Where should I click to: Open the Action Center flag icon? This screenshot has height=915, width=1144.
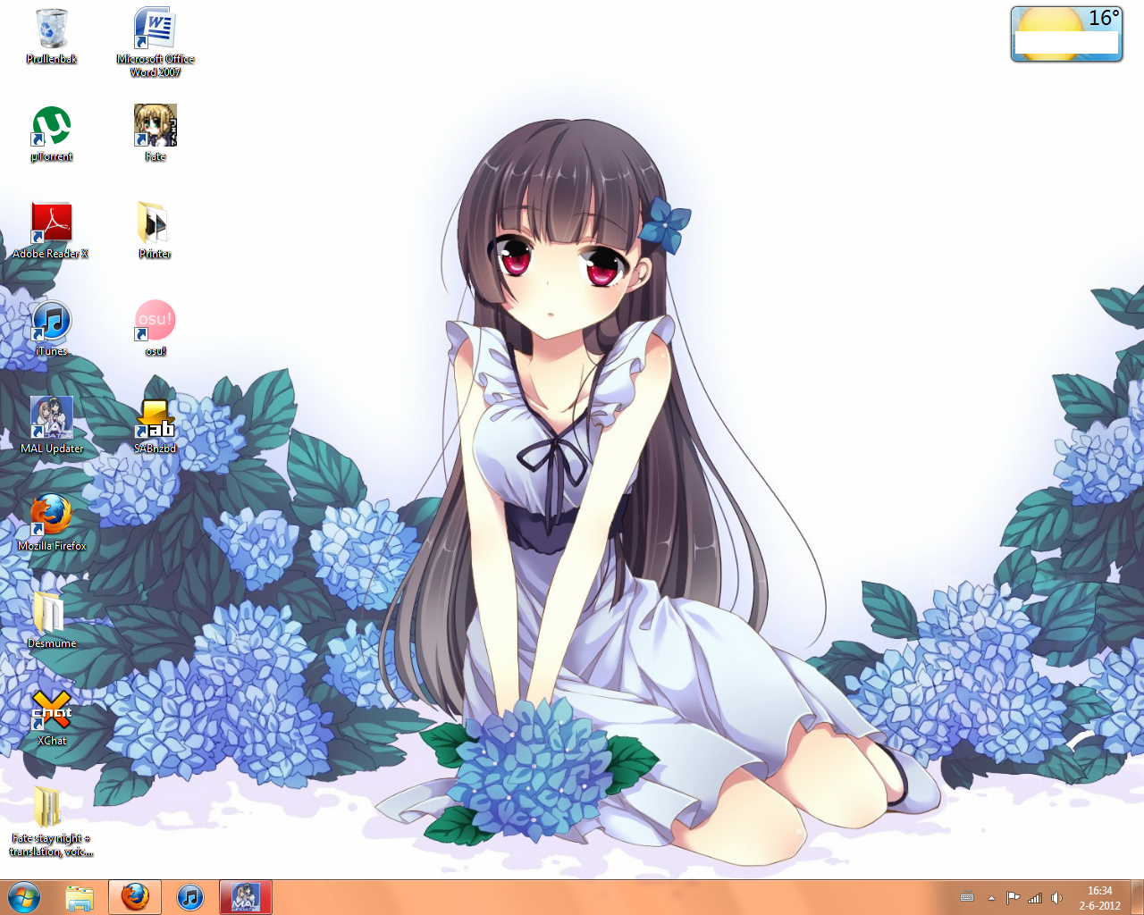click(1013, 898)
